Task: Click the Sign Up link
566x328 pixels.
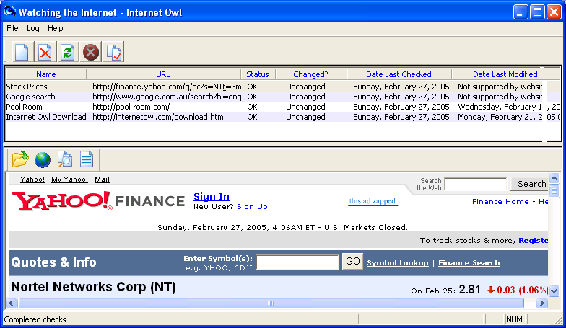Action: 252,206
